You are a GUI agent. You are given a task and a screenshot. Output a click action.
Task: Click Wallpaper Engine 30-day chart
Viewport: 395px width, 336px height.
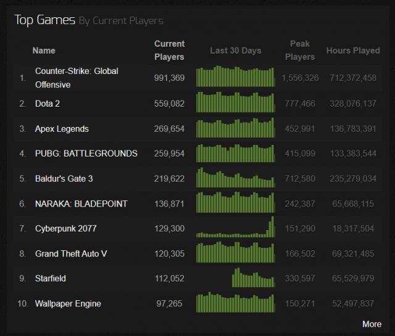pyautogui.click(x=236, y=302)
